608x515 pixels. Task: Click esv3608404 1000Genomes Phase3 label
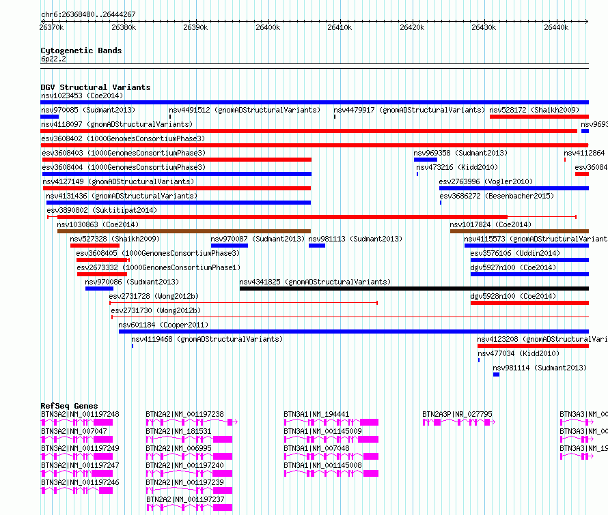(x=124, y=167)
